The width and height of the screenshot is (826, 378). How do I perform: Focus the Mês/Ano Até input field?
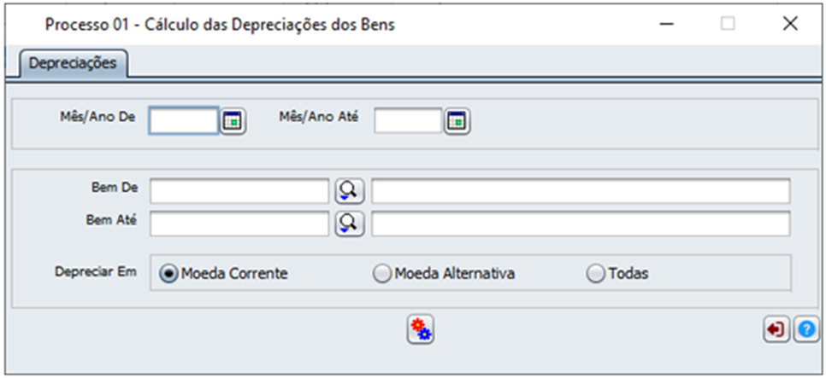click(408, 121)
